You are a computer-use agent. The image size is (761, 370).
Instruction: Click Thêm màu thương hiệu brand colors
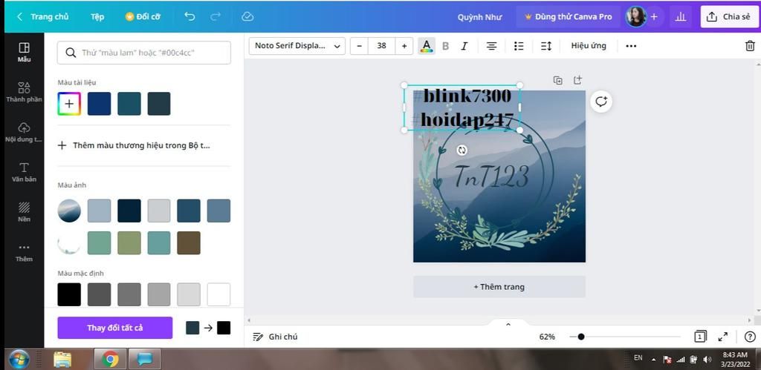pos(134,145)
